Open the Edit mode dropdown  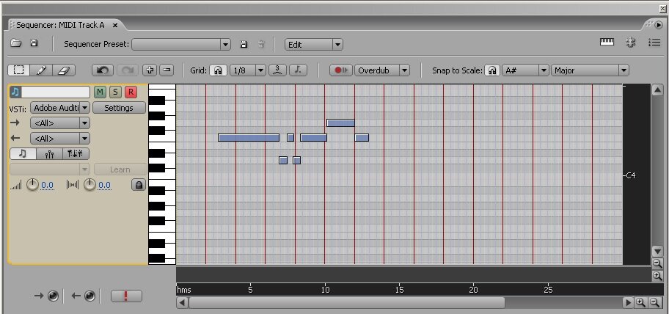(x=314, y=44)
